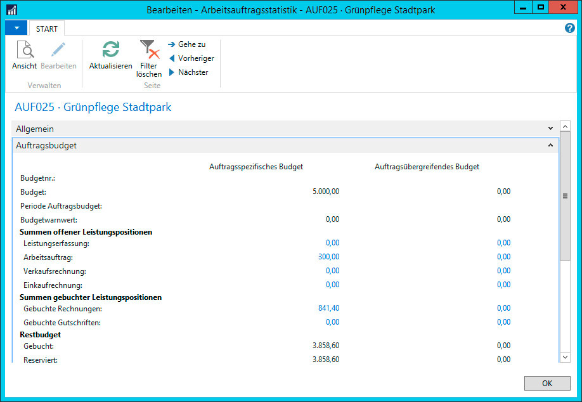582x402 pixels.
Task: Click the scrollbar down arrow
Action: pos(566,358)
